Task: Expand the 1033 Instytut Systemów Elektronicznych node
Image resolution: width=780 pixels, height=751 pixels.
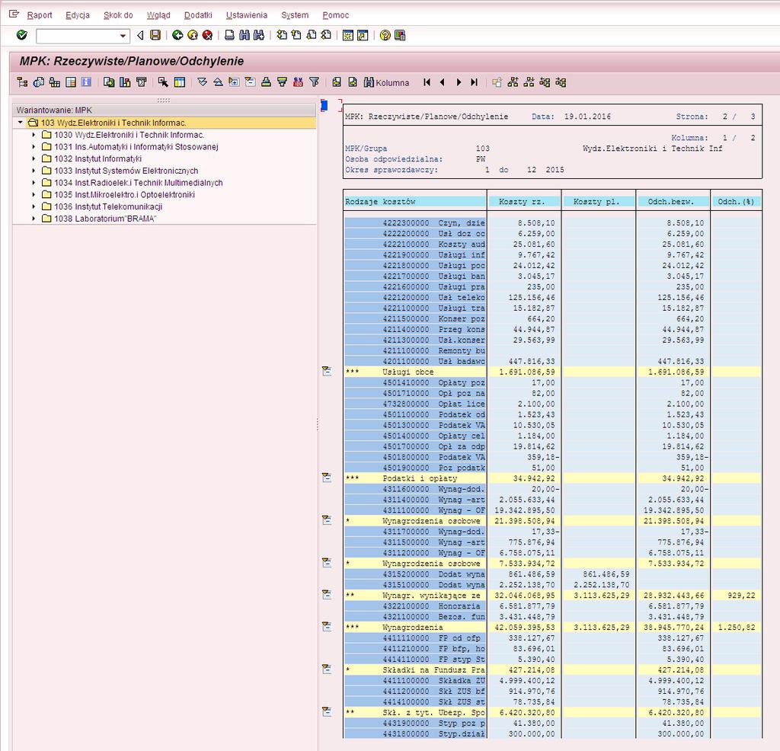Action: pyautogui.click(x=34, y=171)
